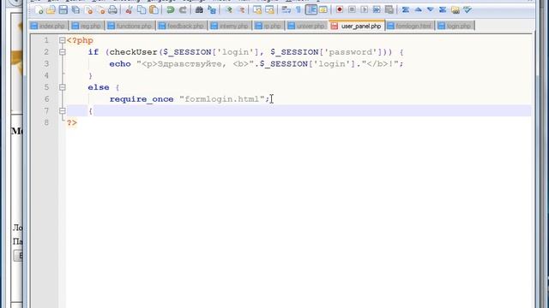Run macro multiple times icon
The image size is (549, 308).
[377, 9]
